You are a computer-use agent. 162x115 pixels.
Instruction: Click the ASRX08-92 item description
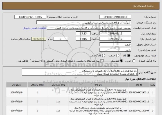tap(98, 101)
